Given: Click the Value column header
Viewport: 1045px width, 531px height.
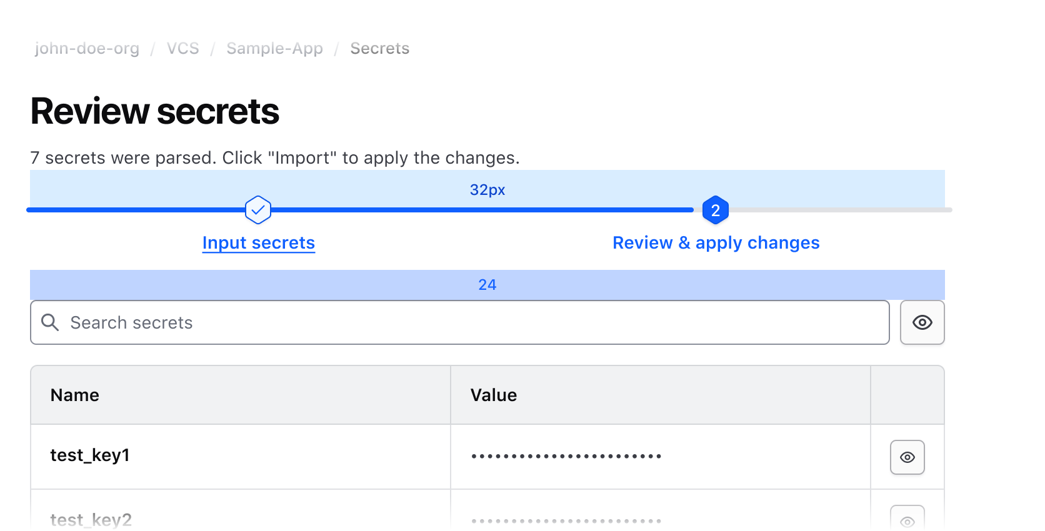Looking at the screenshot, I should (x=494, y=395).
